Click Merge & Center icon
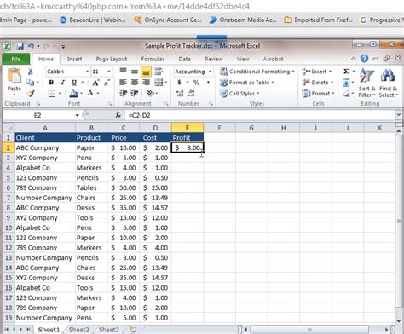404x334 pixels. [159, 83]
